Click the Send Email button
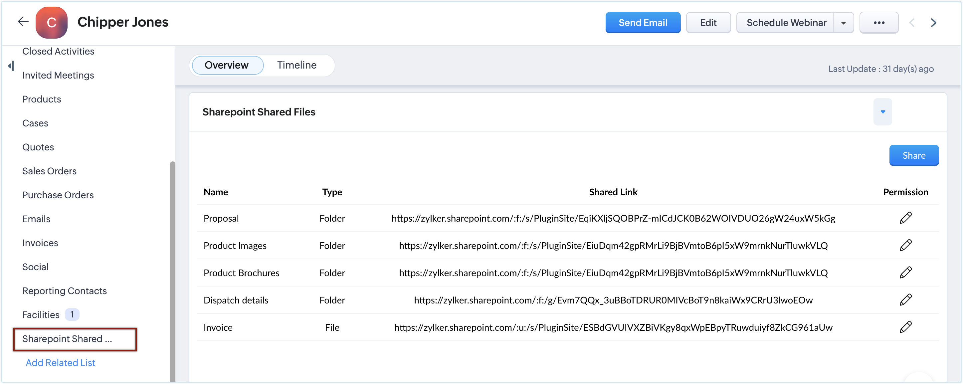 [x=642, y=23]
